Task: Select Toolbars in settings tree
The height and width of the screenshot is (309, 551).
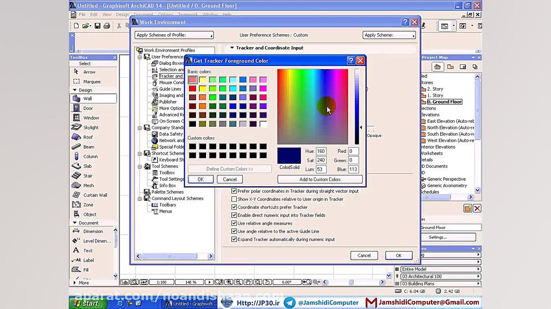Action: coord(168,205)
